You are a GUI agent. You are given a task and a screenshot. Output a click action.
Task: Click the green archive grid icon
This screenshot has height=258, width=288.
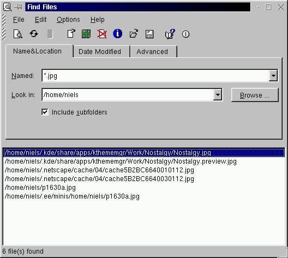pos(86,34)
